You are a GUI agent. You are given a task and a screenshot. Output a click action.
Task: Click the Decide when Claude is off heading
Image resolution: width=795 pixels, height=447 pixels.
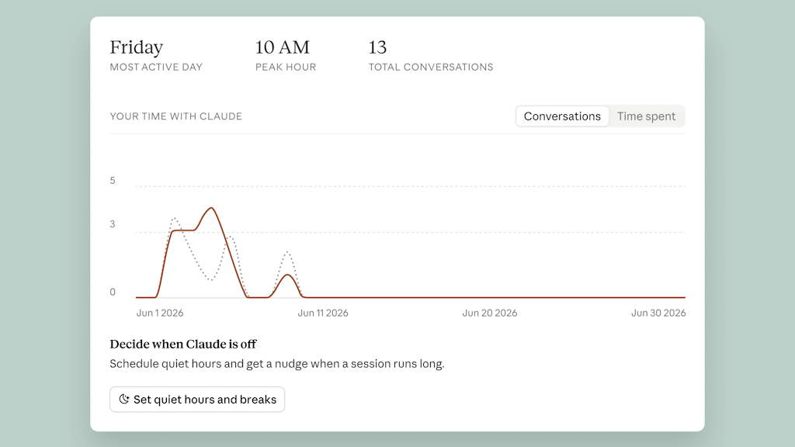(x=183, y=344)
